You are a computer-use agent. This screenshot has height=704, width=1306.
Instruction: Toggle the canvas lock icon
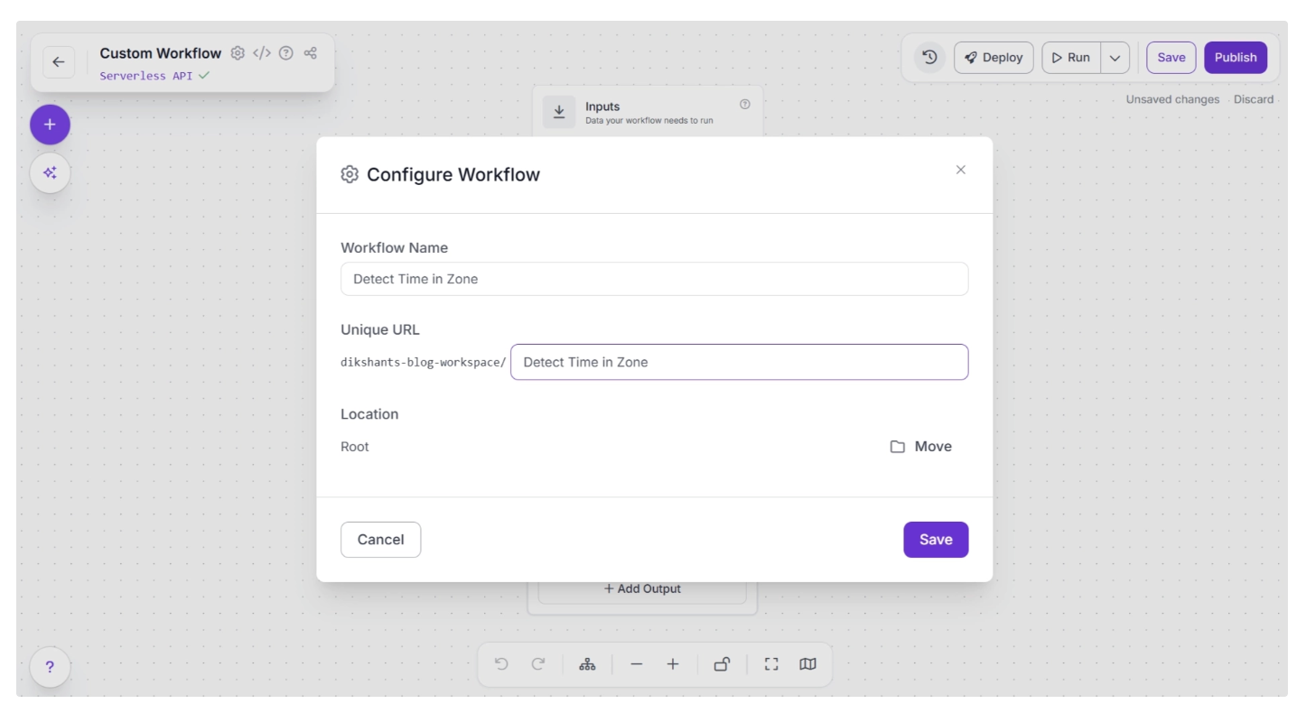[722, 664]
